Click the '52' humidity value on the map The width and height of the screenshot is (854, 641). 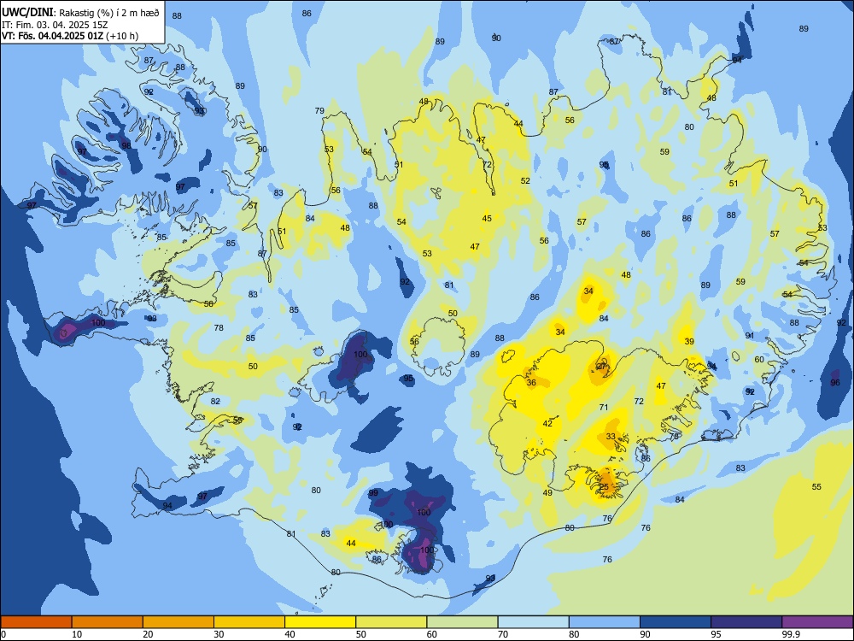tap(525, 180)
